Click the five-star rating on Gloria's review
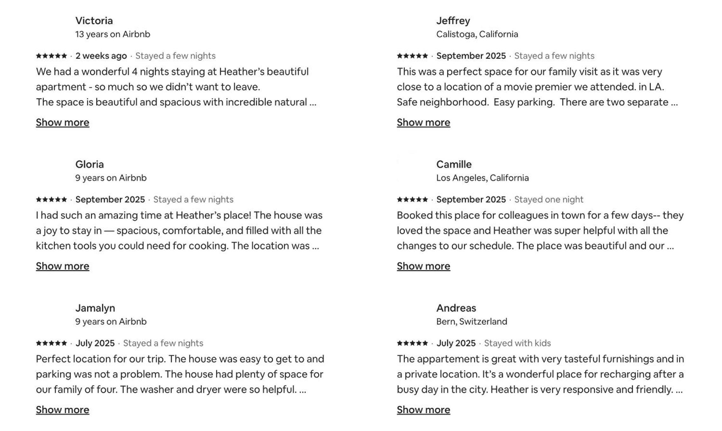This screenshot has width=722, height=431. click(51, 200)
